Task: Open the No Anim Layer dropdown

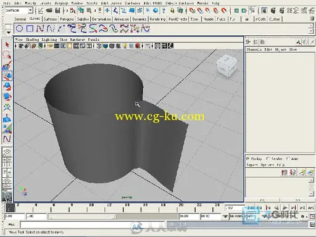Action: click(225, 217)
